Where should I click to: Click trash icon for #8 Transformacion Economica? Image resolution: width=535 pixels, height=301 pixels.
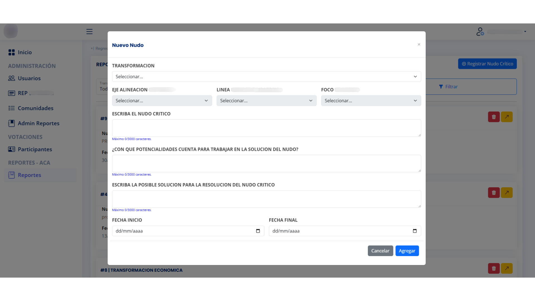click(x=493, y=268)
